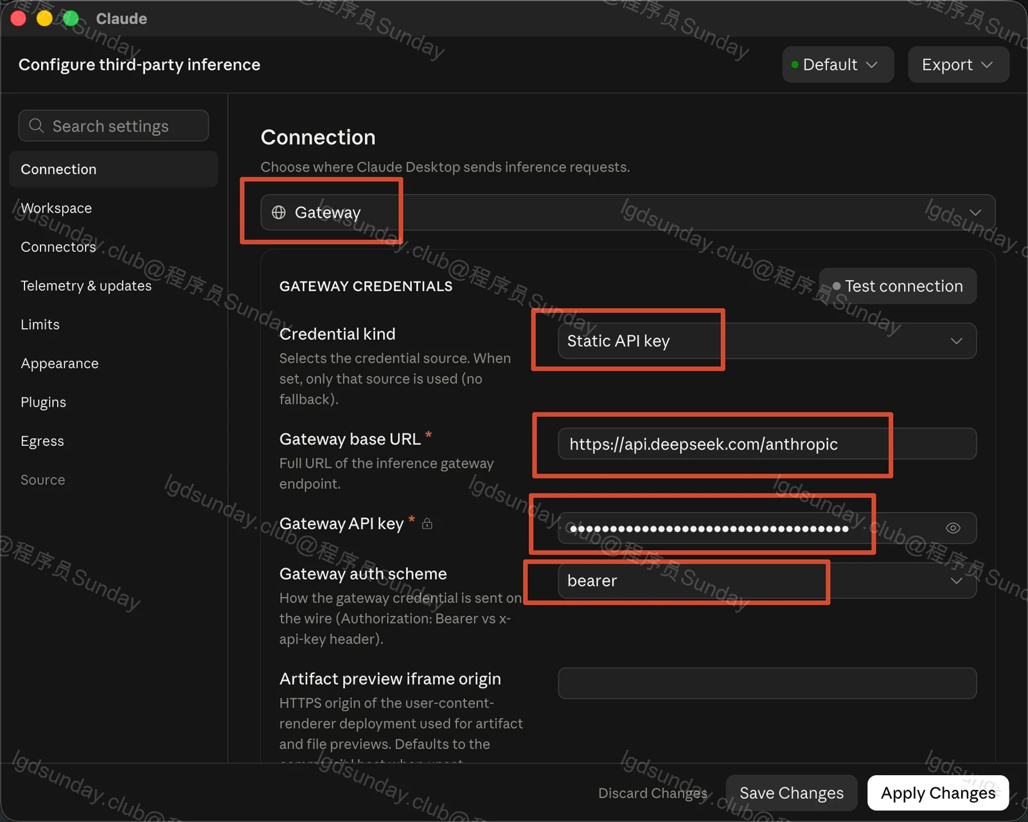Click the green status dot beside Default
The width and height of the screenshot is (1028, 822).
[x=795, y=65]
